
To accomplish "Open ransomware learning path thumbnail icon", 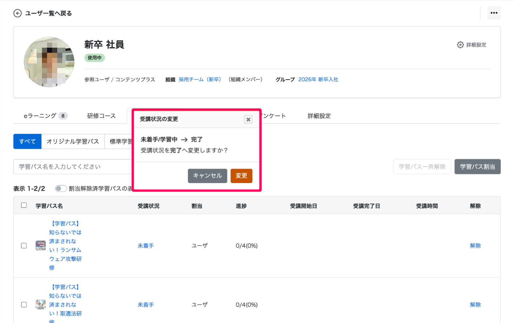I will point(41,246).
